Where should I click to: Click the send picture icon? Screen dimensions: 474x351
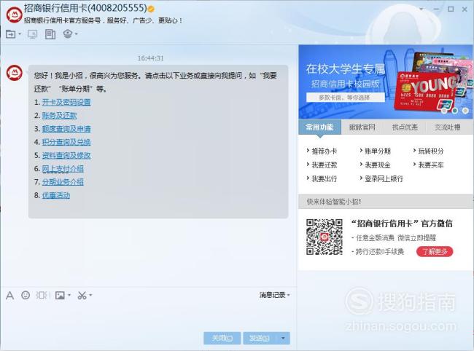[x=60, y=295]
